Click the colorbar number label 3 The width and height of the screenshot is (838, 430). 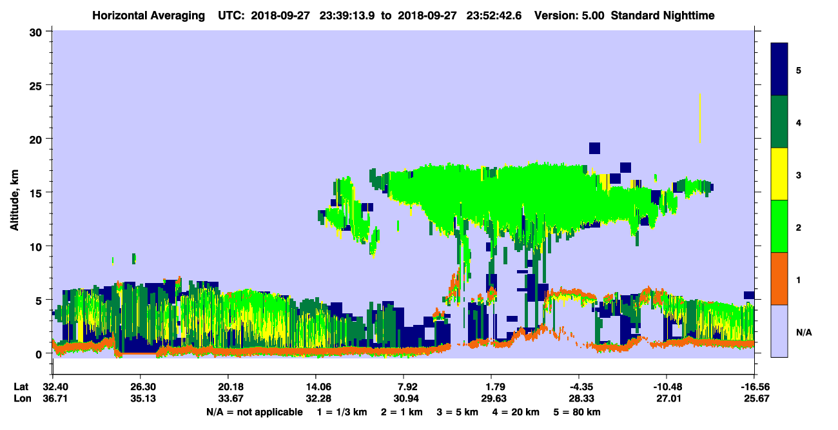pos(799,174)
